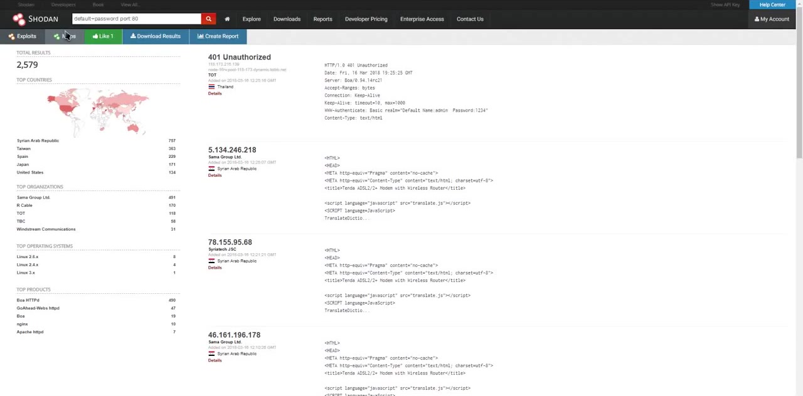Open the Explore menu item
The width and height of the screenshot is (803, 396).
click(252, 19)
